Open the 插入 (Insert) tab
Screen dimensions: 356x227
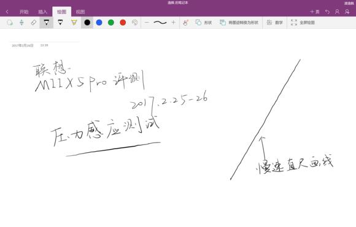click(43, 12)
